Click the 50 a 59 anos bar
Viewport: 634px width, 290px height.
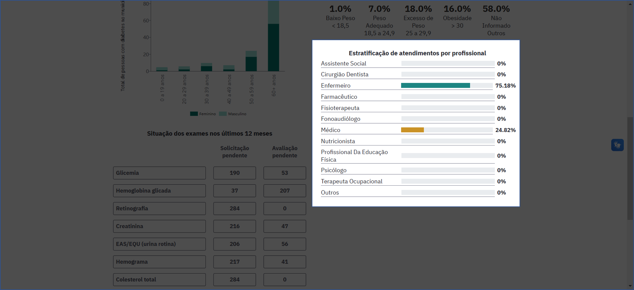(x=251, y=61)
